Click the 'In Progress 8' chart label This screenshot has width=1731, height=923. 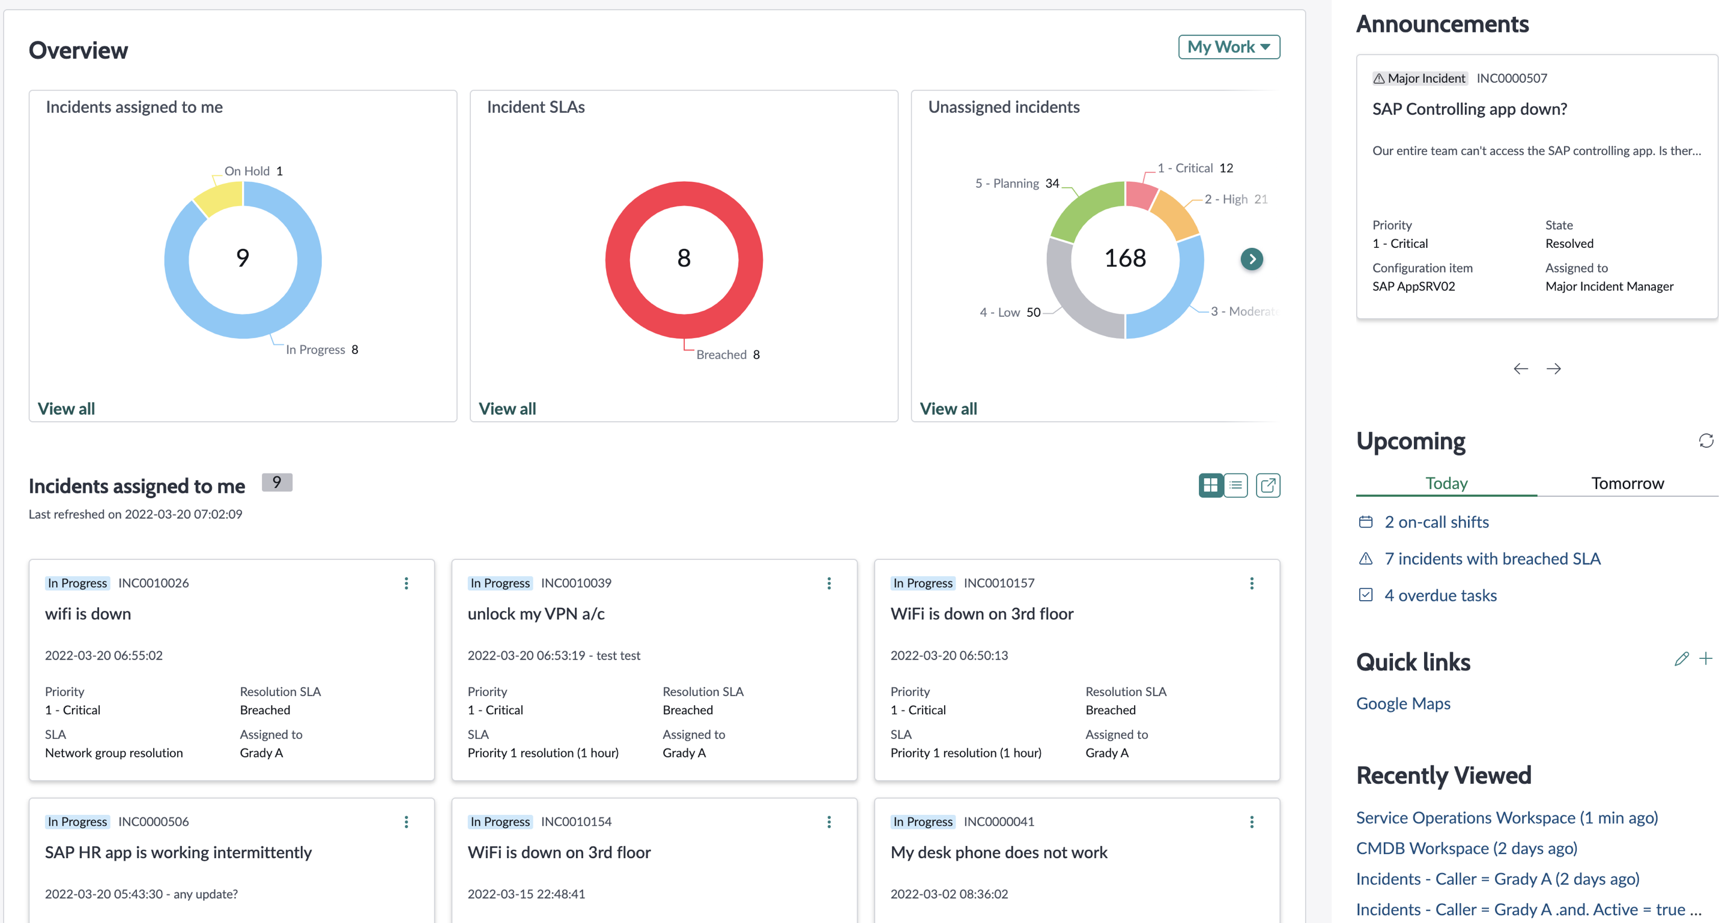pos(322,350)
